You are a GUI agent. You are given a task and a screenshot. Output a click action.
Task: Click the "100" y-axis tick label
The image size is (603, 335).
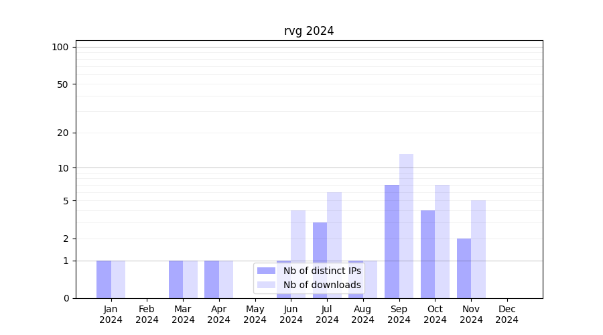(60, 47)
